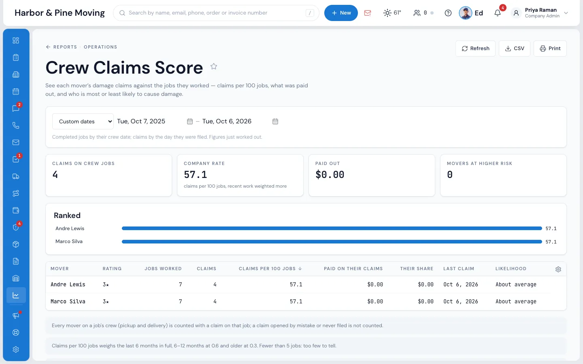Image resolution: width=583 pixels, height=364 pixels.
Task: Expand Priya Raman account menu
Action: [540, 13]
